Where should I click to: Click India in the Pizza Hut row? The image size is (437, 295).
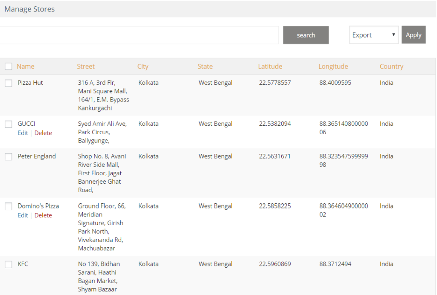click(386, 83)
